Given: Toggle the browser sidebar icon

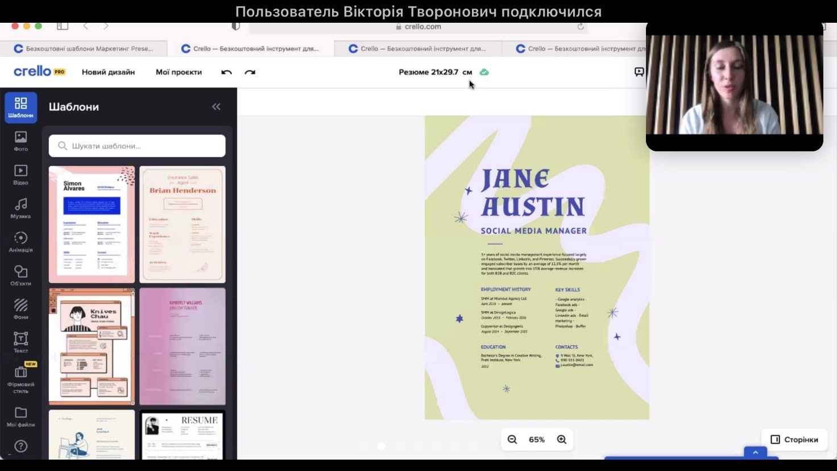Looking at the screenshot, I should pyautogui.click(x=63, y=26).
